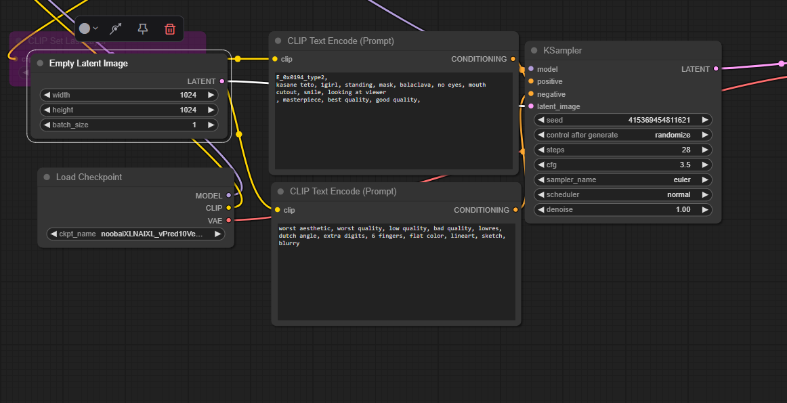
Task: Select the KSampler node title
Action: (x=563, y=50)
